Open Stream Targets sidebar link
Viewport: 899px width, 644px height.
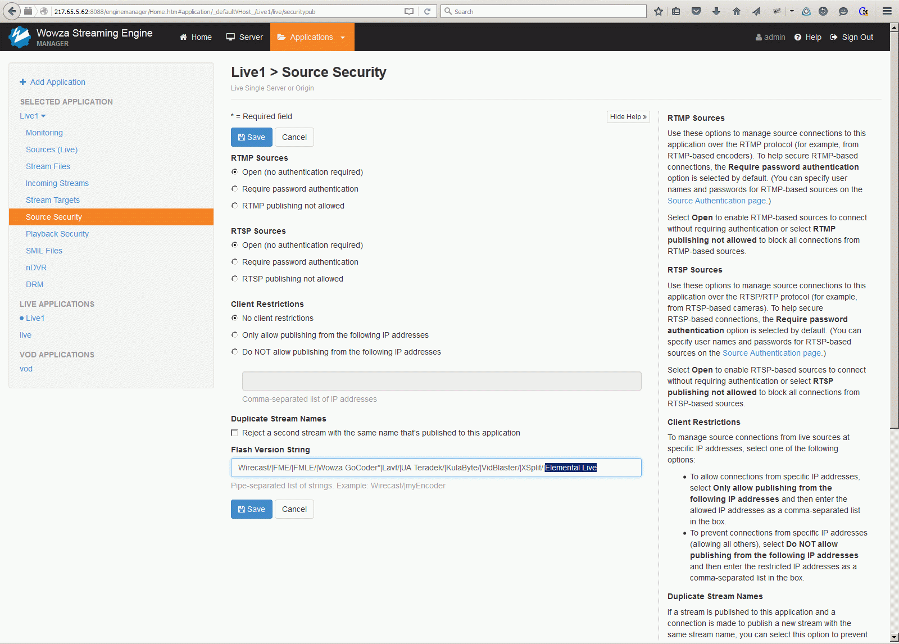click(x=53, y=200)
